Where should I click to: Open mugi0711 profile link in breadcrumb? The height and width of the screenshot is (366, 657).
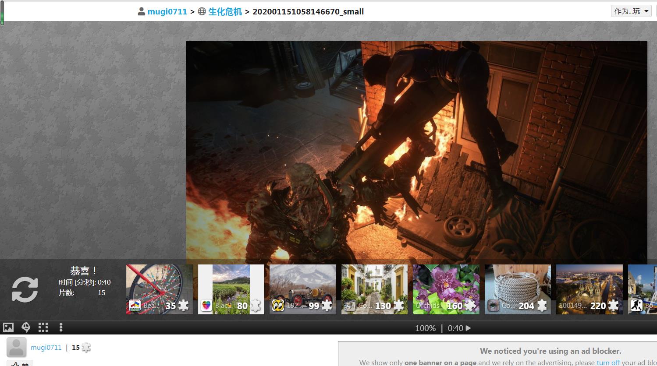click(x=167, y=12)
